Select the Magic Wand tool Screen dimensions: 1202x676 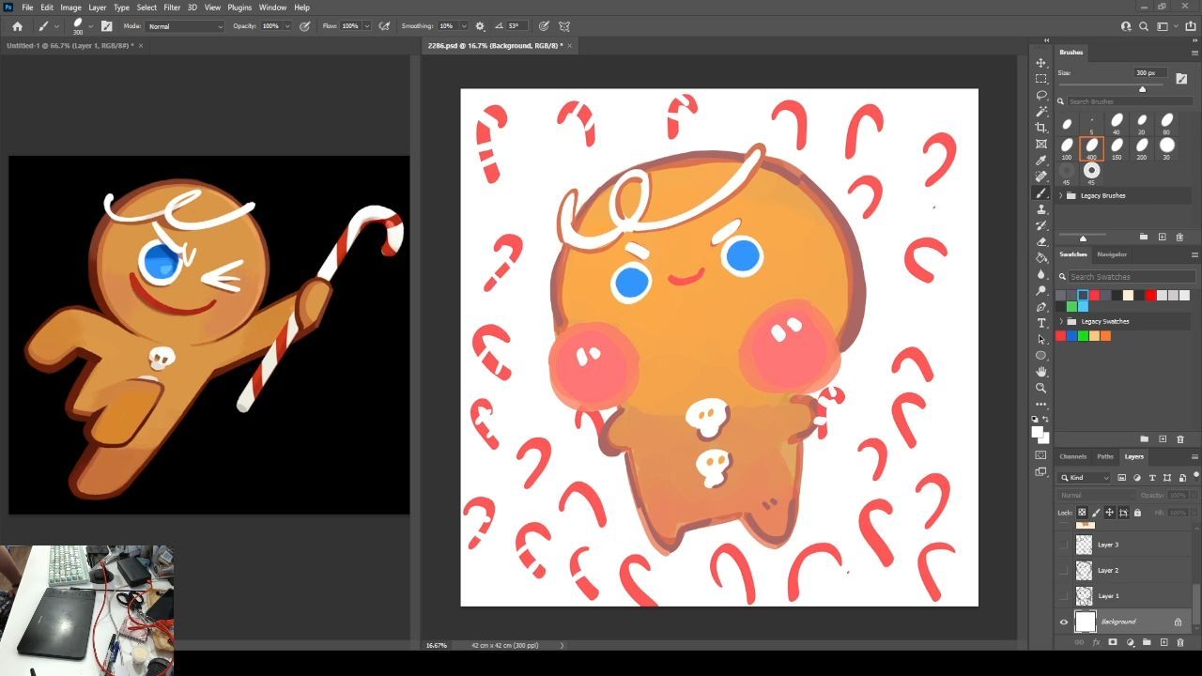[x=1040, y=112]
